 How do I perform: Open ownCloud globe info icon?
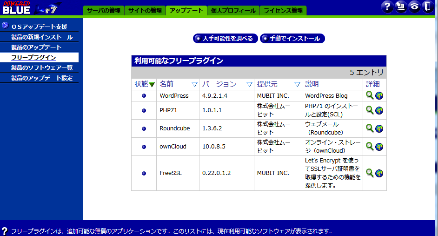pos(379,147)
